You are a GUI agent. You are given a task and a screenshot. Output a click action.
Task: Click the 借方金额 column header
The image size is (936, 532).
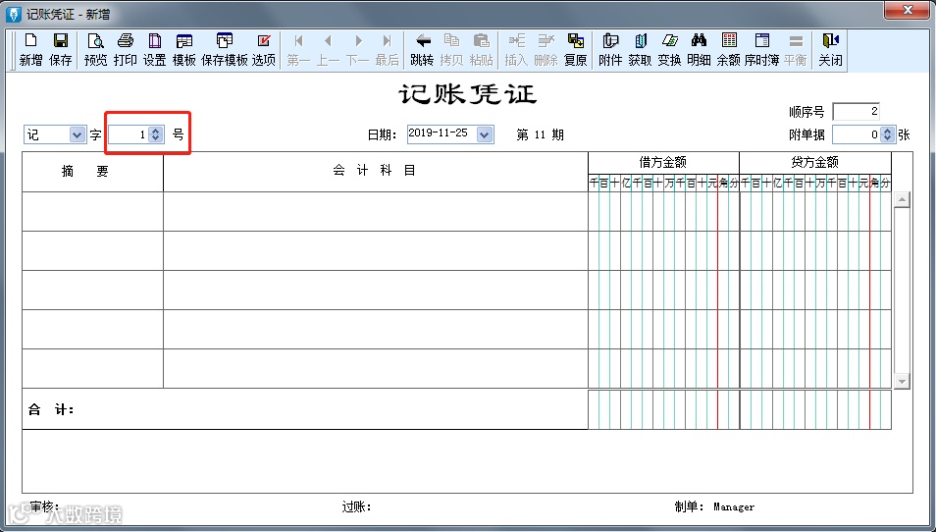tap(663, 162)
